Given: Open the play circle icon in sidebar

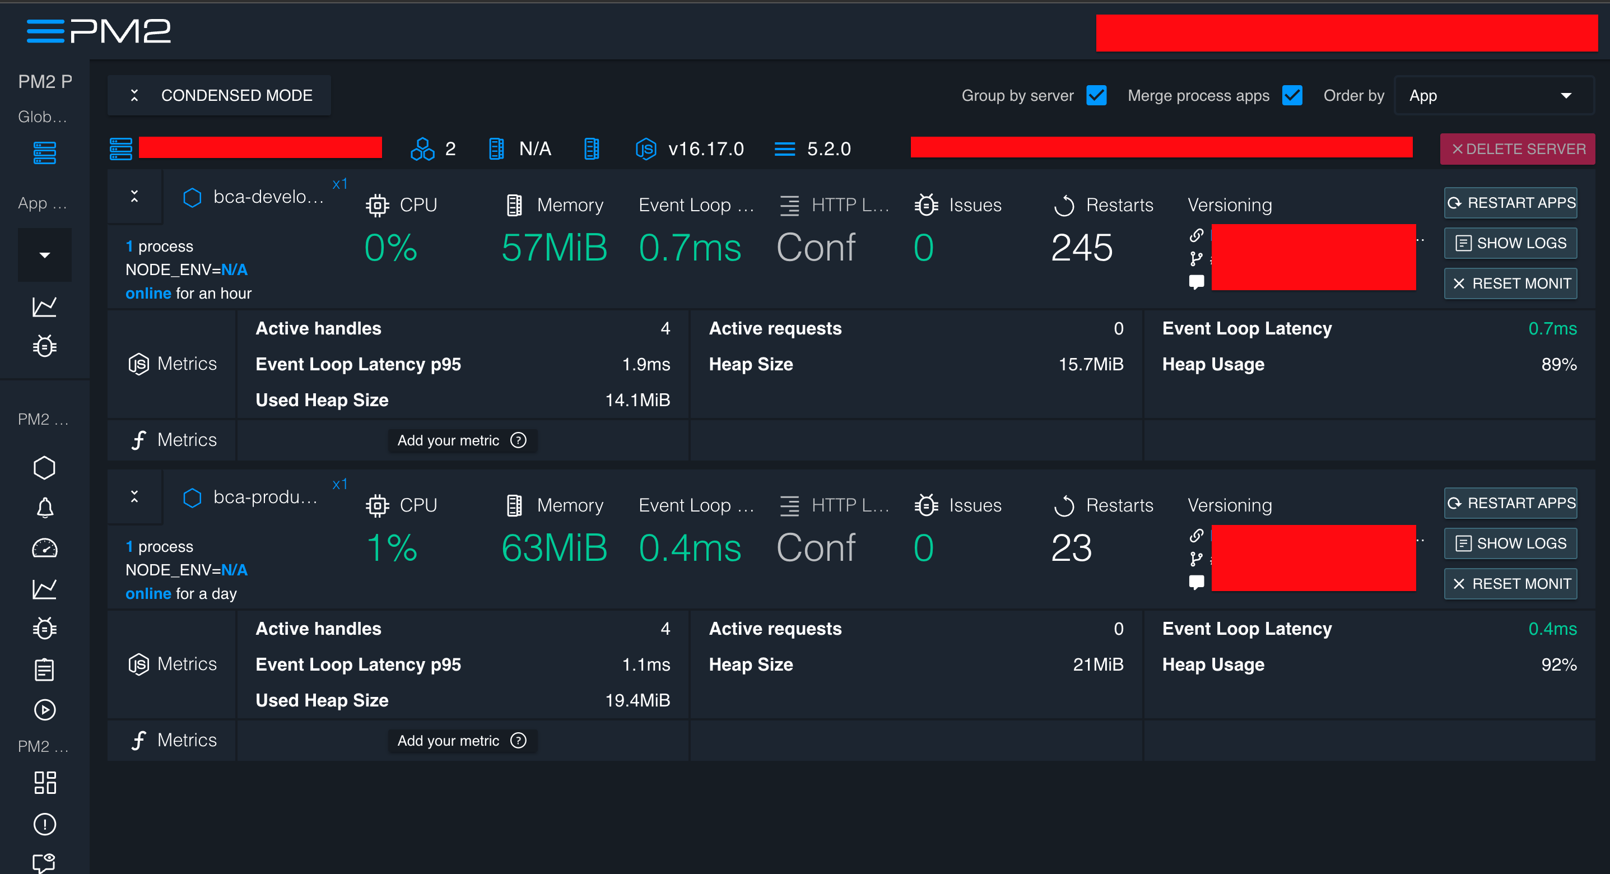Looking at the screenshot, I should coord(44,710).
